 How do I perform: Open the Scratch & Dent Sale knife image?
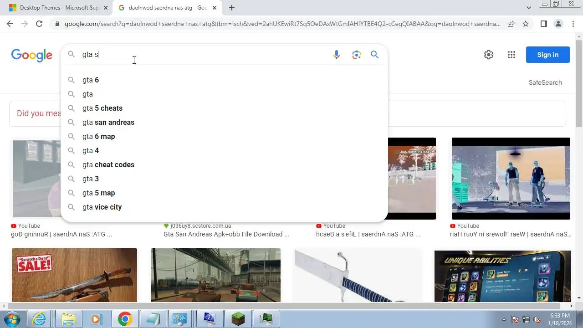click(x=74, y=275)
